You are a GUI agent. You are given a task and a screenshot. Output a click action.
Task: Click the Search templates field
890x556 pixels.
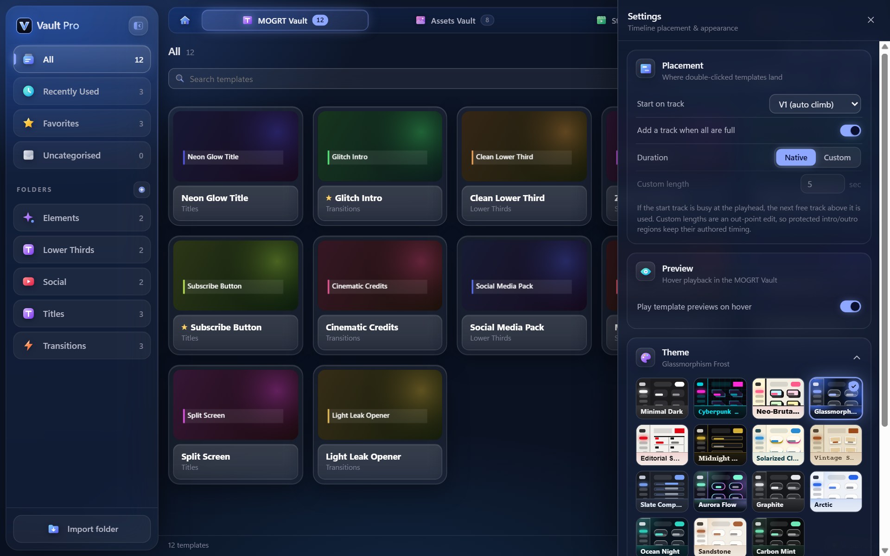click(393, 79)
